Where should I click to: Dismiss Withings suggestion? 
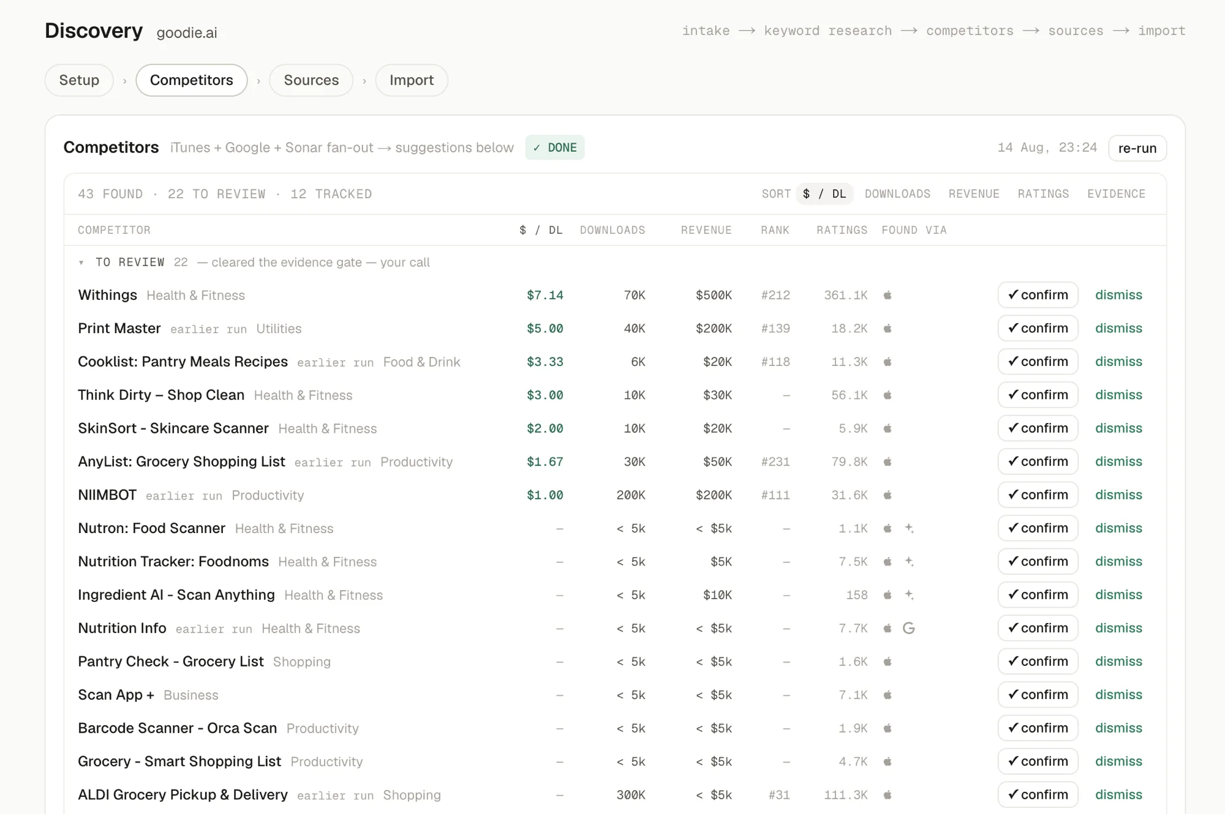click(x=1118, y=295)
